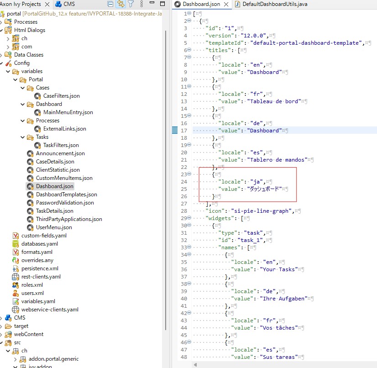Open the view menu via the vertical ellipsis icon
Screen dimensions: 377x368
(x=141, y=4)
